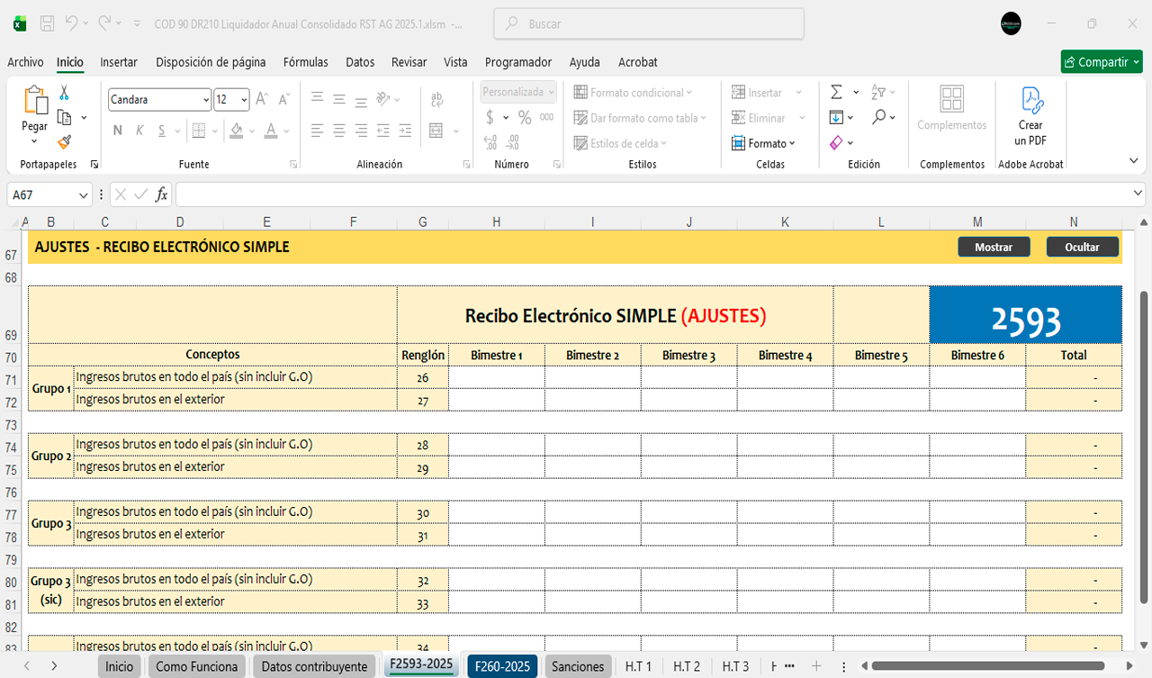Click Create PDF Acrobat icon

(1030, 116)
